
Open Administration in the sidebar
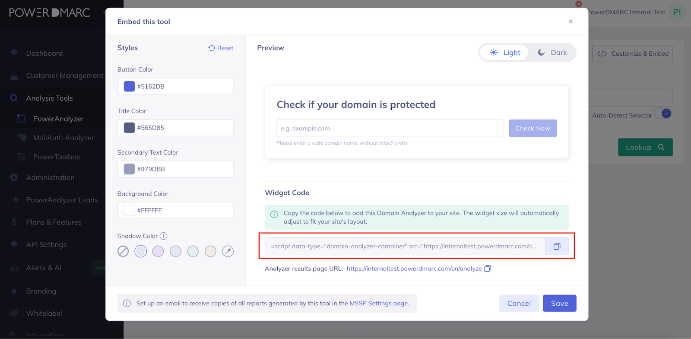click(50, 177)
